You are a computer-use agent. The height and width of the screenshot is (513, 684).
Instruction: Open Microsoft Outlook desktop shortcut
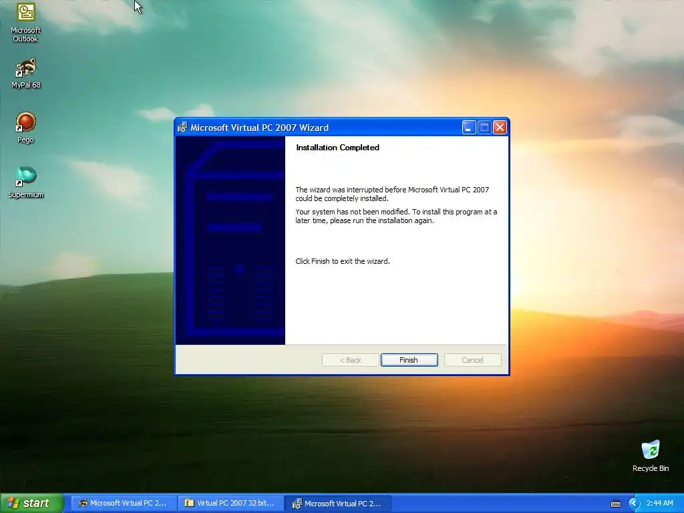pyautogui.click(x=26, y=23)
